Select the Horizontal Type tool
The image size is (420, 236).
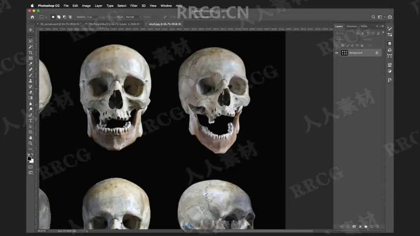pyautogui.click(x=31, y=121)
